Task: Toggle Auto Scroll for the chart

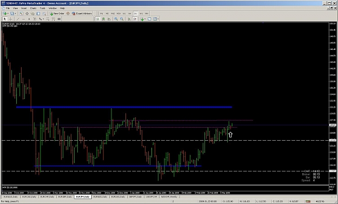Action: [x=129, y=19]
